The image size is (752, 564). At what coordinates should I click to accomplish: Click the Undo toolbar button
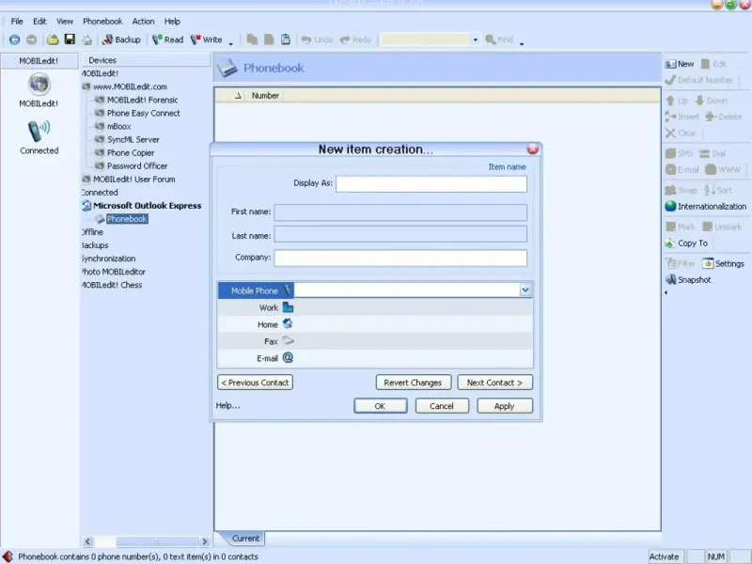(317, 39)
